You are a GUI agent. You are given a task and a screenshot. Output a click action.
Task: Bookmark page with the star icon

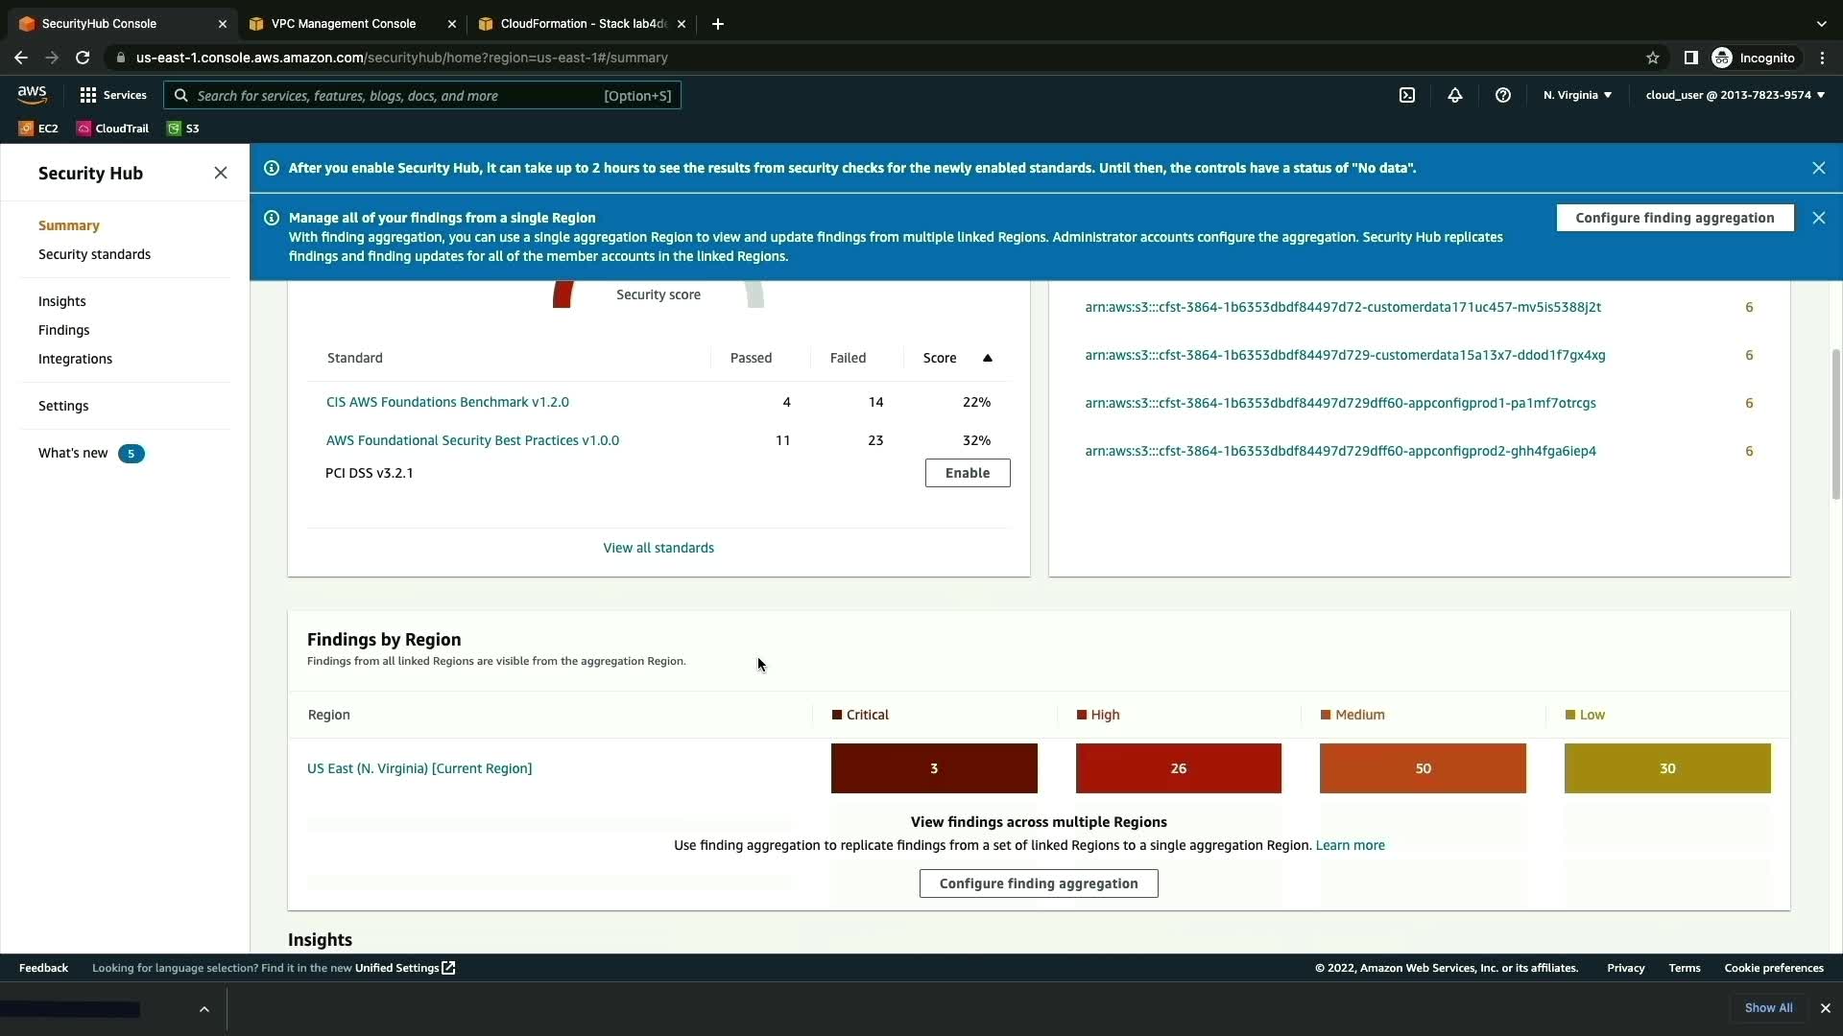coord(1652,58)
